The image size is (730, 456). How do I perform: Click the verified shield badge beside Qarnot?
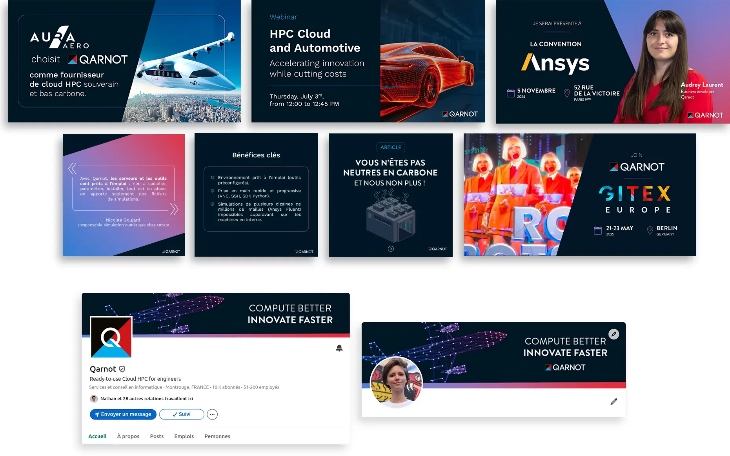(x=122, y=369)
